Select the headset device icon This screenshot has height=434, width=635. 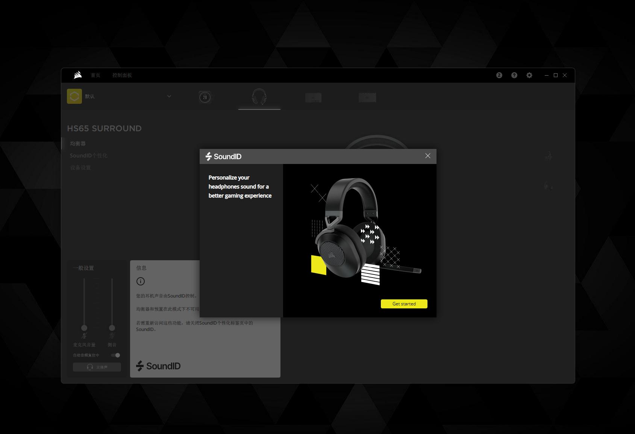click(x=259, y=97)
